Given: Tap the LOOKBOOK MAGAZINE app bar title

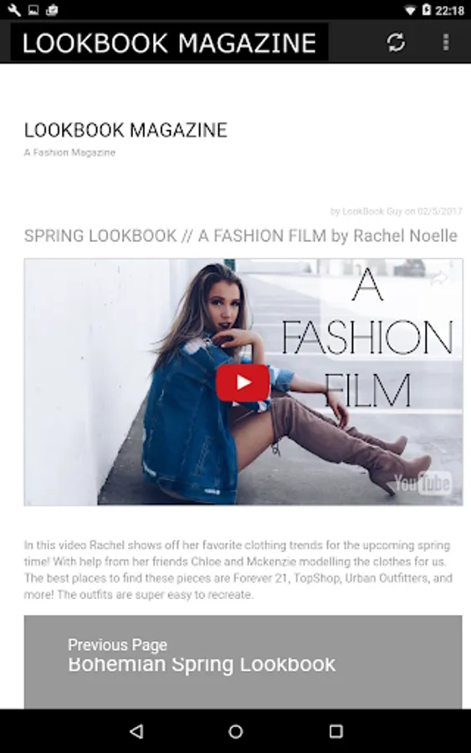Looking at the screenshot, I should pyautogui.click(x=170, y=43).
